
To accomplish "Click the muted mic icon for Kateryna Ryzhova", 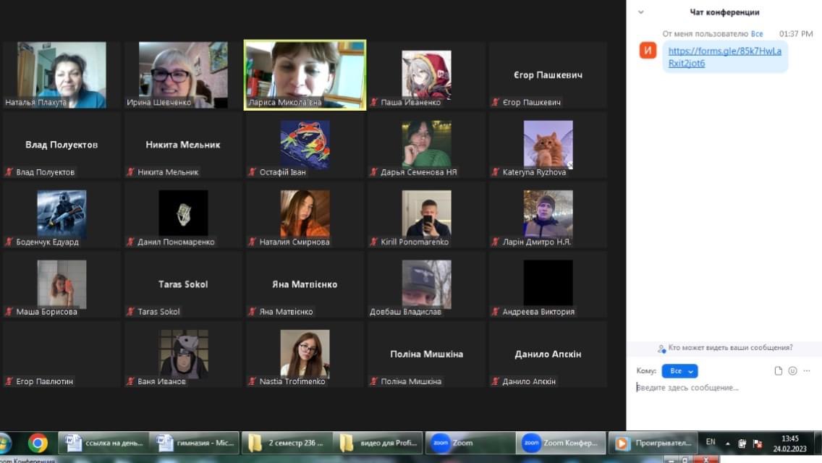I will [496, 172].
